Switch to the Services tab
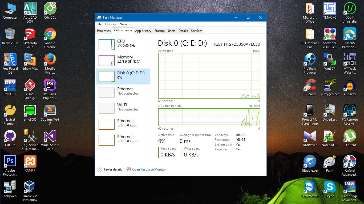The image size is (364, 204). tap(197, 31)
